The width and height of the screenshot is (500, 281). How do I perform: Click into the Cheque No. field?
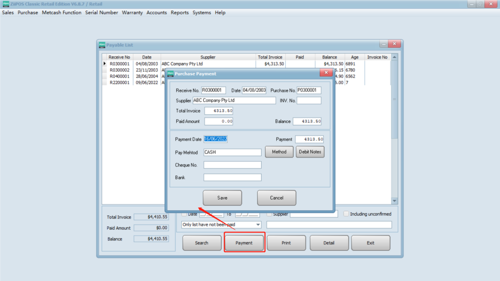click(x=232, y=165)
